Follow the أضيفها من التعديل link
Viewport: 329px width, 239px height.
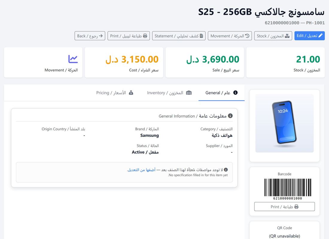141,170
